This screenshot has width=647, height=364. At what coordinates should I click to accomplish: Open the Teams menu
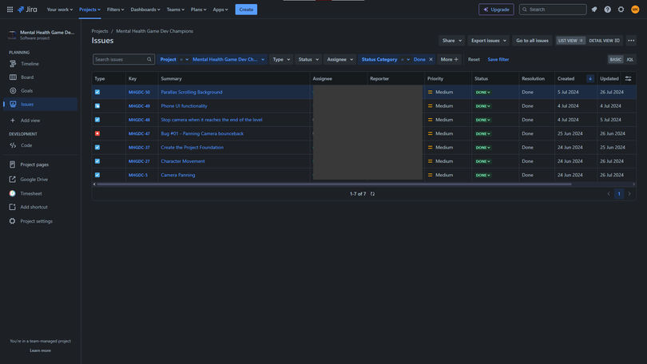pos(176,10)
